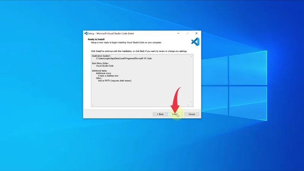
Task: Select the 'Add to PATH' line
Action: coord(114,81)
